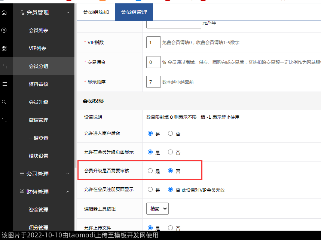Go to VIP列表 in the sidebar
This screenshot has width=321, height=240.
(x=37, y=48)
